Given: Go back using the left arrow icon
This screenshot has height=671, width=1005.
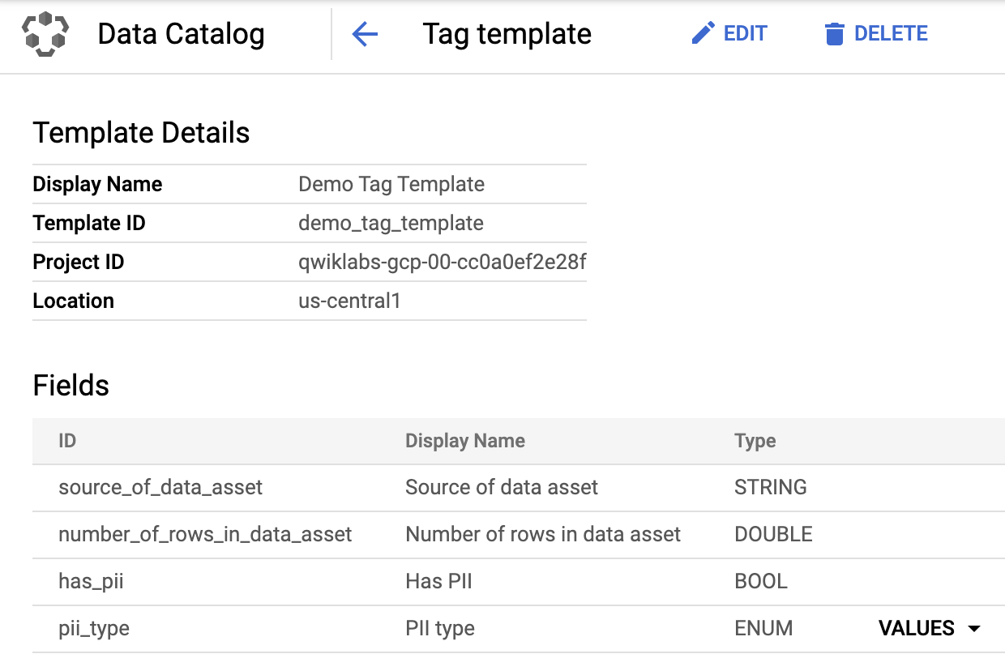Looking at the screenshot, I should pos(365,34).
